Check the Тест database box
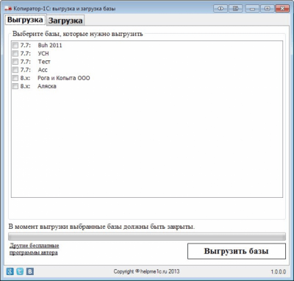This screenshot has width=294, height=281. click(x=15, y=62)
